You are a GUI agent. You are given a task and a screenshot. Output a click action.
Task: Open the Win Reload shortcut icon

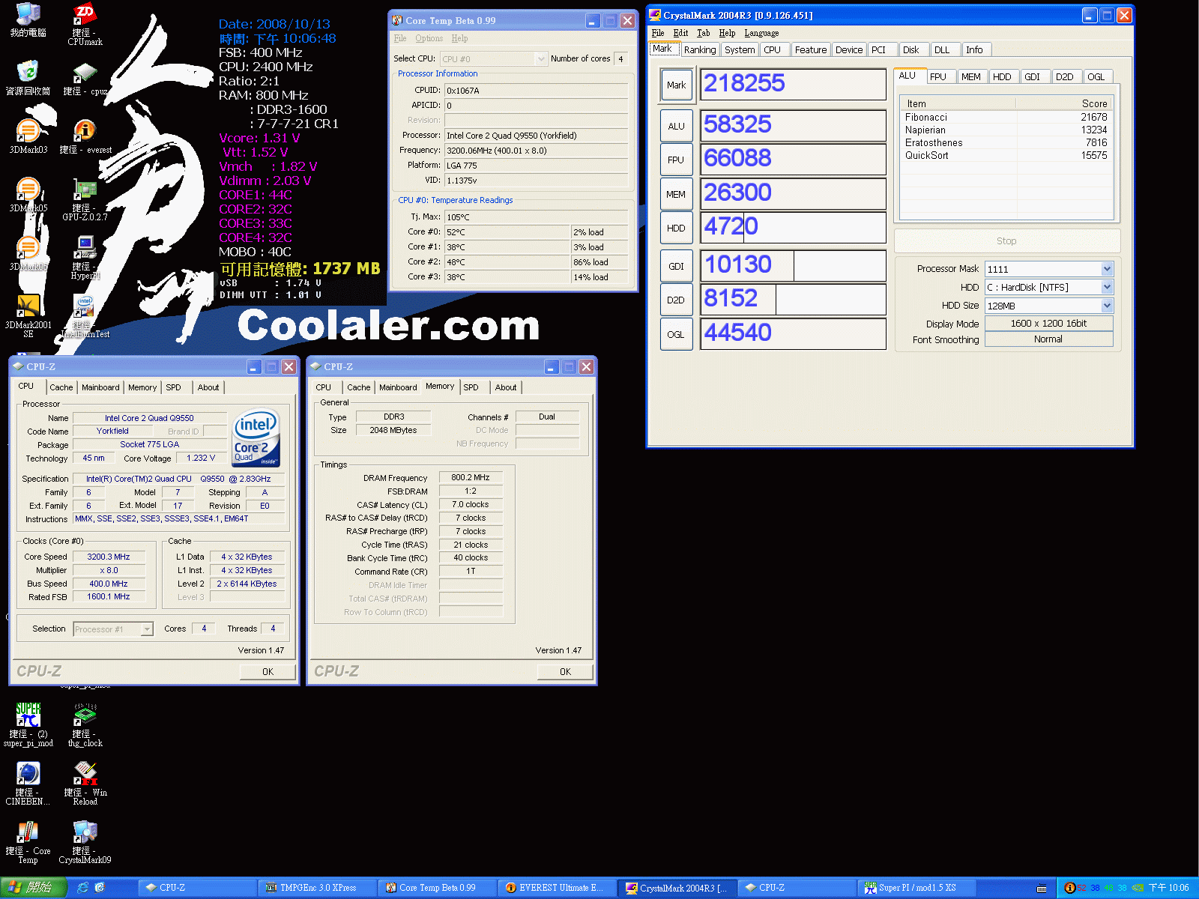pyautogui.click(x=85, y=783)
